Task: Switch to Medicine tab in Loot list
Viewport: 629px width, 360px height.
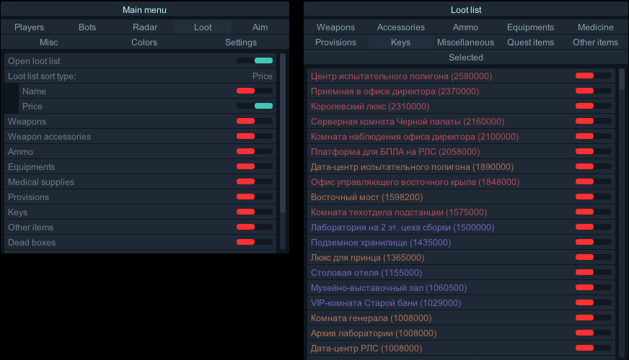Action: (595, 27)
